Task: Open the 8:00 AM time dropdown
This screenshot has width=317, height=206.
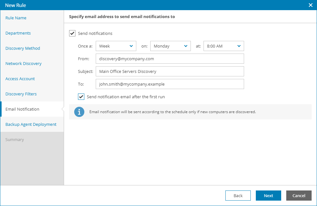Action: click(223, 46)
